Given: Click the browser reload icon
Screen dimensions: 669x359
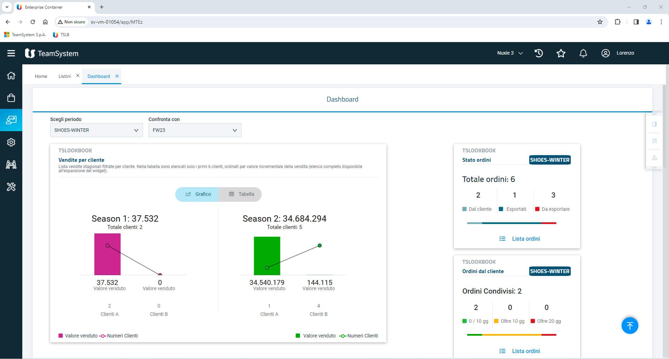Looking at the screenshot, I should click(33, 22).
